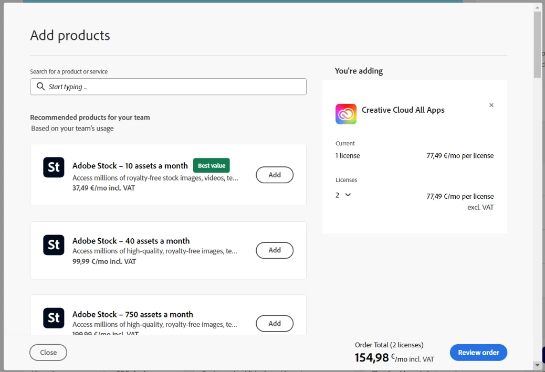Click Adobe Stock 10 assets product icon

click(x=54, y=167)
